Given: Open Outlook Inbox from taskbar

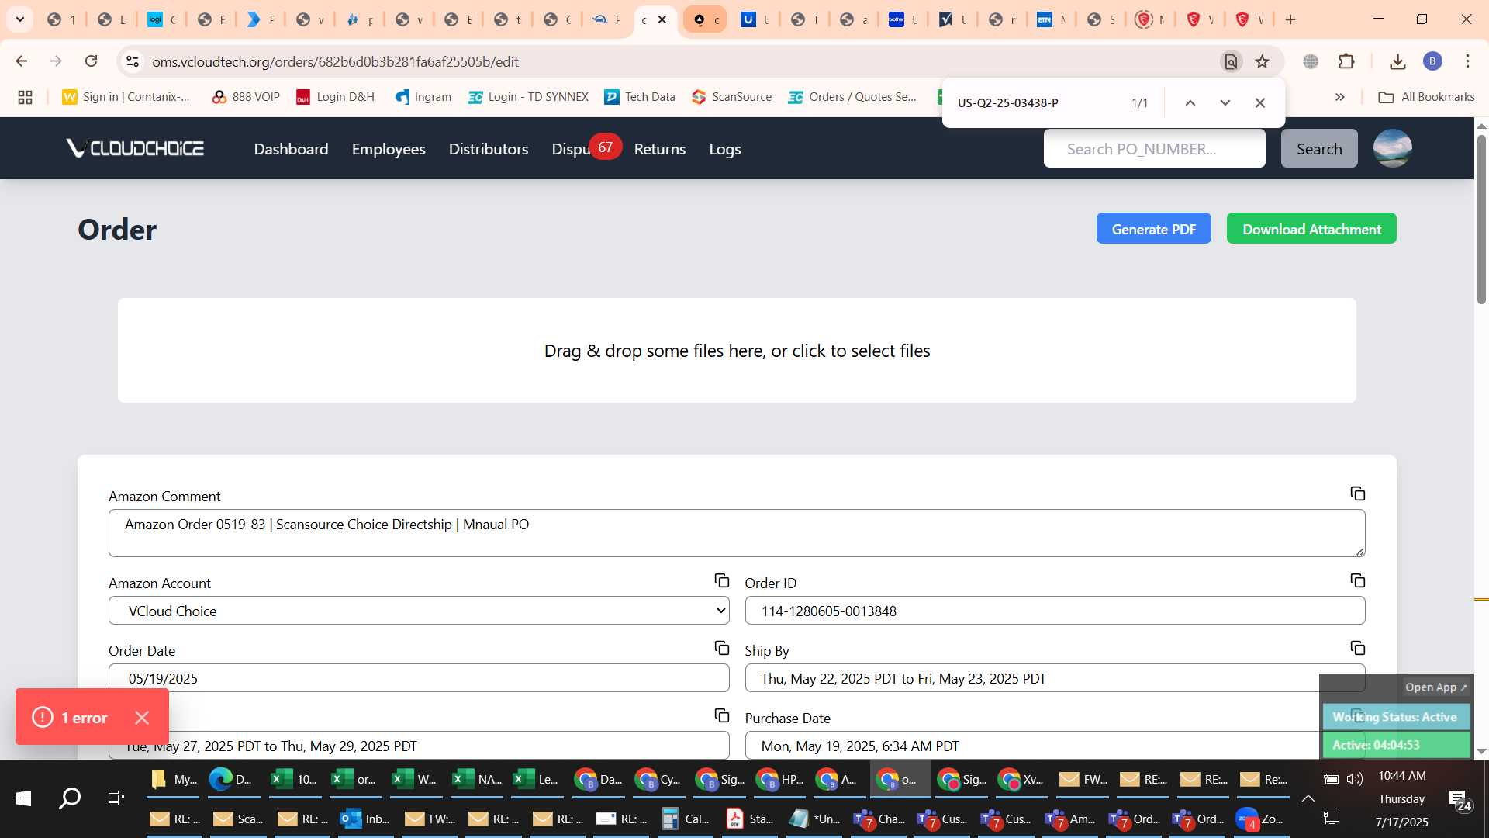Looking at the screenshot, I should [x=365, y=819].
